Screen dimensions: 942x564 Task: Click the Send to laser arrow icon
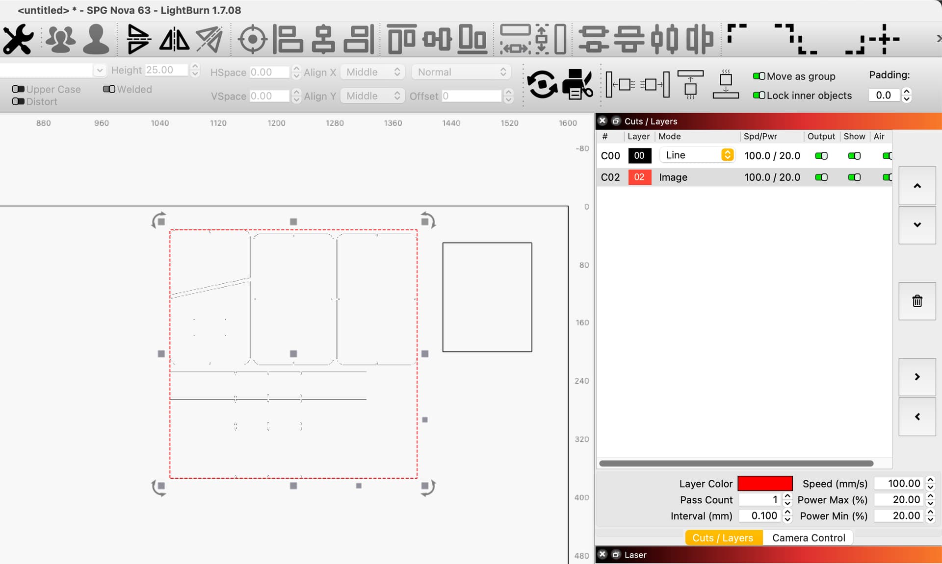138,39
